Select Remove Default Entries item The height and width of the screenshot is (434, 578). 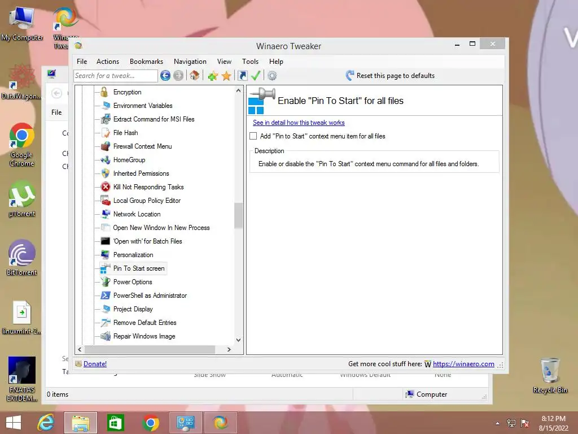pos(145,323)
